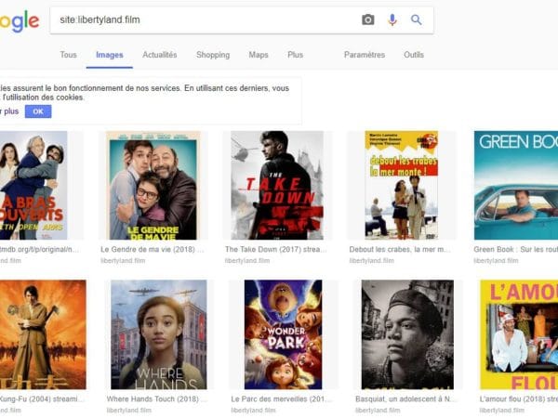This screenshot has width=558, height=418.
Task: Open the Basquiat black-and-white poster
Action: pyautogui.click(x=407, y=334)
